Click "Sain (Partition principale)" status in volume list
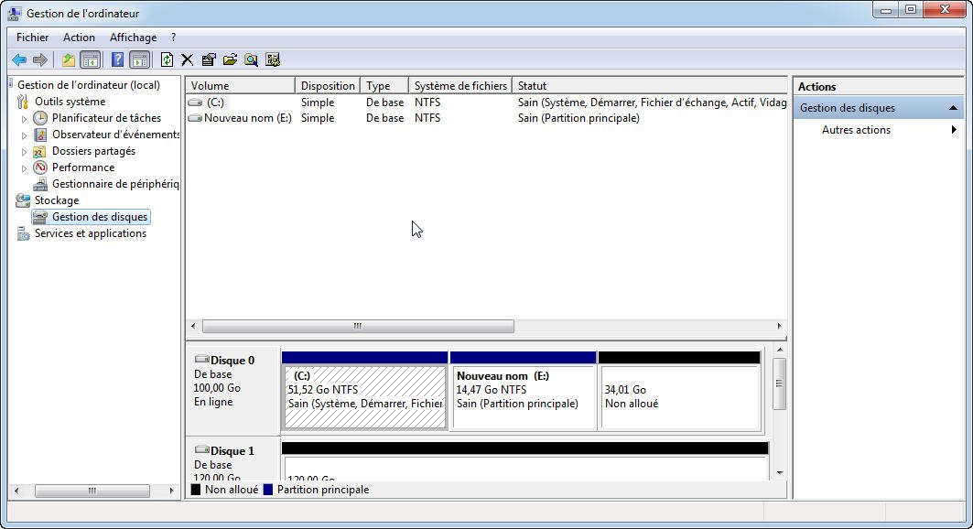 point(578,118)
